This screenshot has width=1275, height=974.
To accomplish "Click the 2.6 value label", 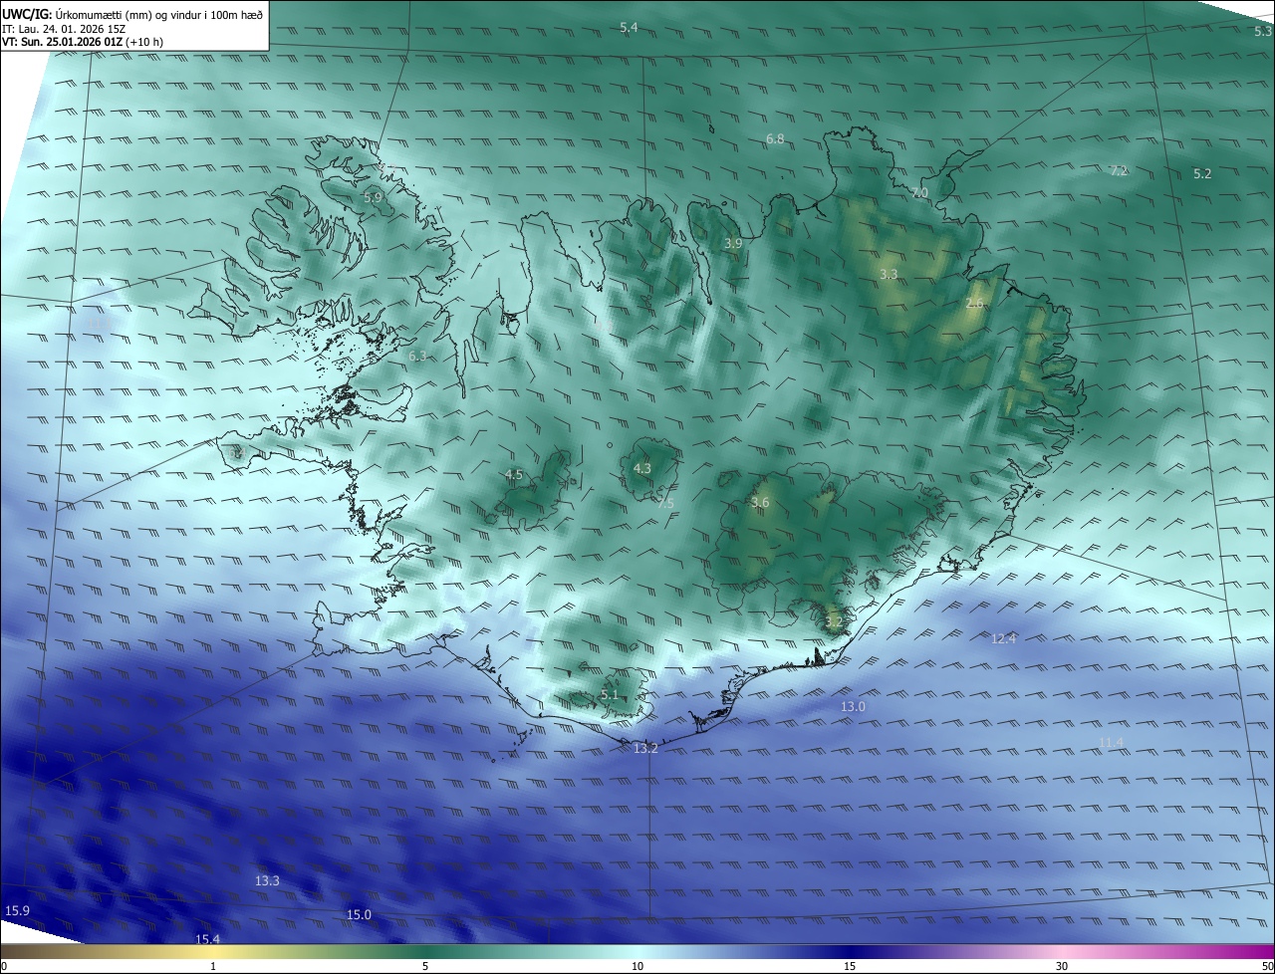I will [x=974, y=304].
